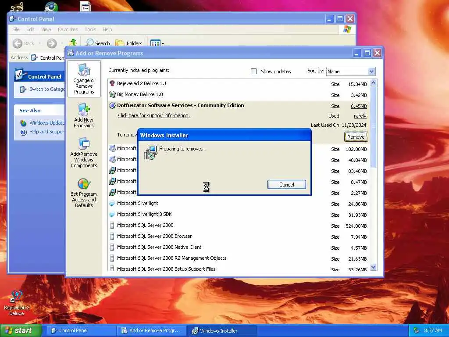This screenshot has width=449, height=337.
Task: Select 'Microsoft SQL Server 2008 Browser' row
Action: click(x=239, y=237)
